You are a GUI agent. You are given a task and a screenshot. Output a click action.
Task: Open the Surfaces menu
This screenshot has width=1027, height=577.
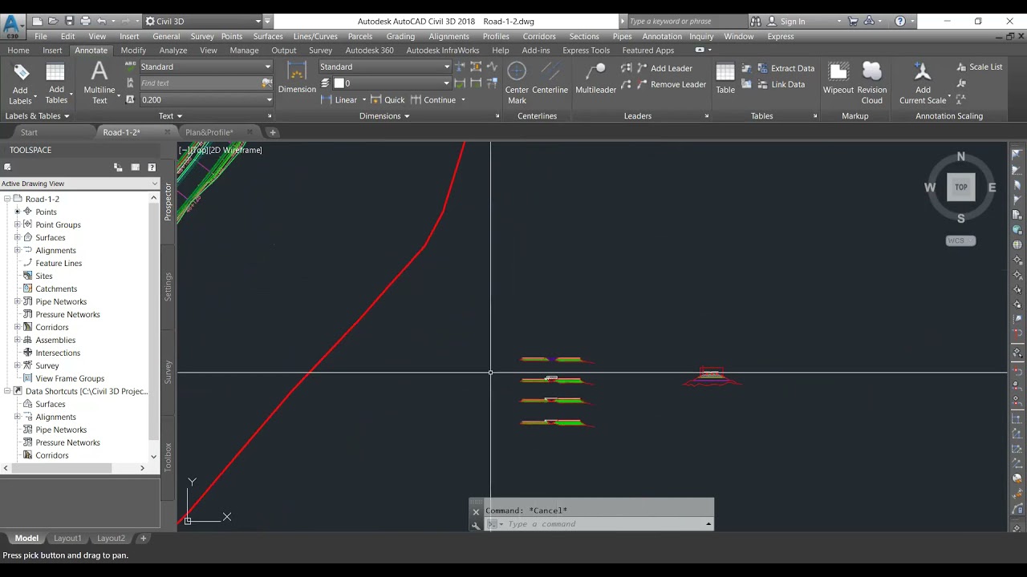(x=268, y=36)
